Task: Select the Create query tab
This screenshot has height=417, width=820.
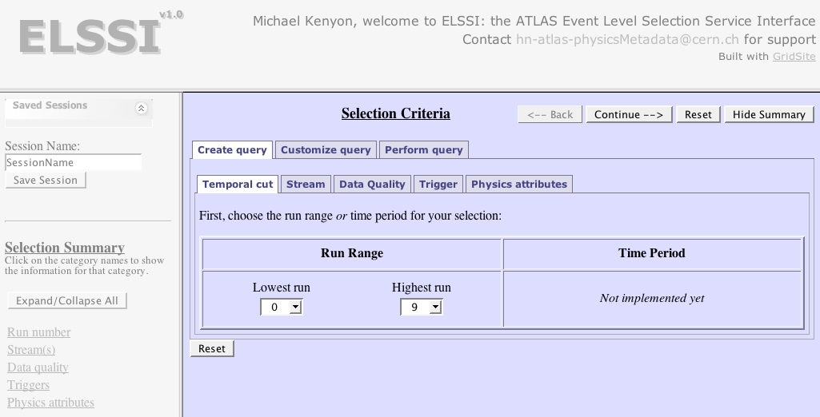Action: pos(232,150)
